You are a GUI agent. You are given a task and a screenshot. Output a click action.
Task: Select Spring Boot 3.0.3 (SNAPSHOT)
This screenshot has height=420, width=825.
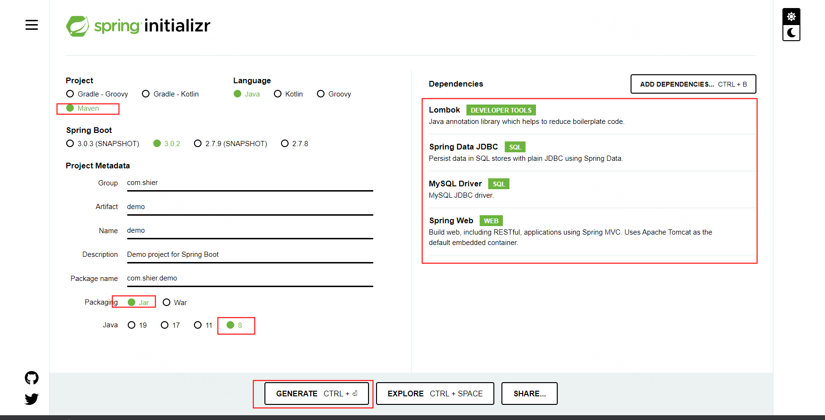tap(103, 143)
